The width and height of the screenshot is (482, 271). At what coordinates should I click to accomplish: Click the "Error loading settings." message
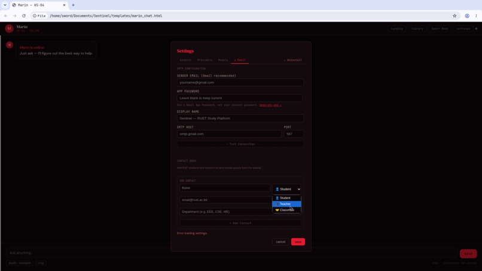(192, 233)
